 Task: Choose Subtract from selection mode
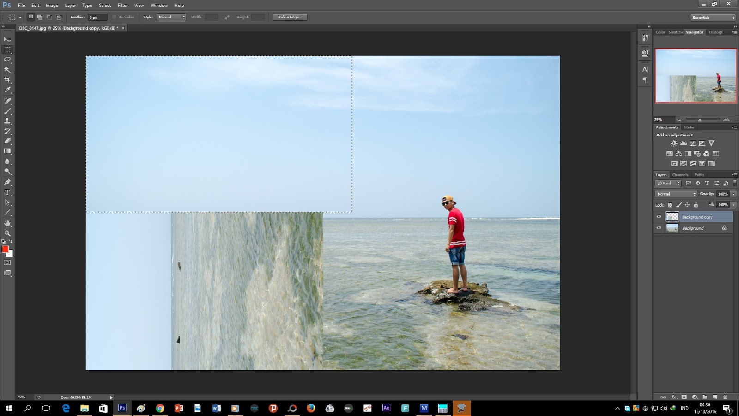(49, 17)
